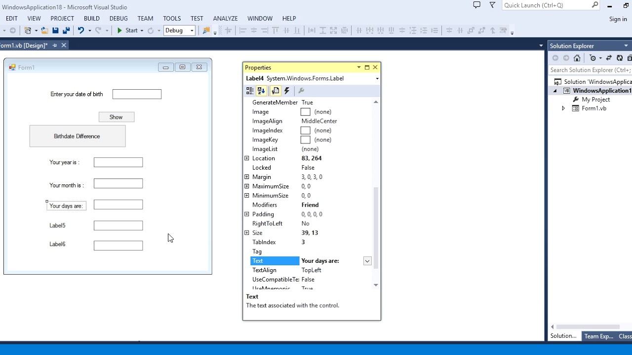The height and width of the screenshot is (355, 632).
Task: Click the Properties grid vertical scrollbar thumb
Action: pyautogui.click(x=376, y=228)
